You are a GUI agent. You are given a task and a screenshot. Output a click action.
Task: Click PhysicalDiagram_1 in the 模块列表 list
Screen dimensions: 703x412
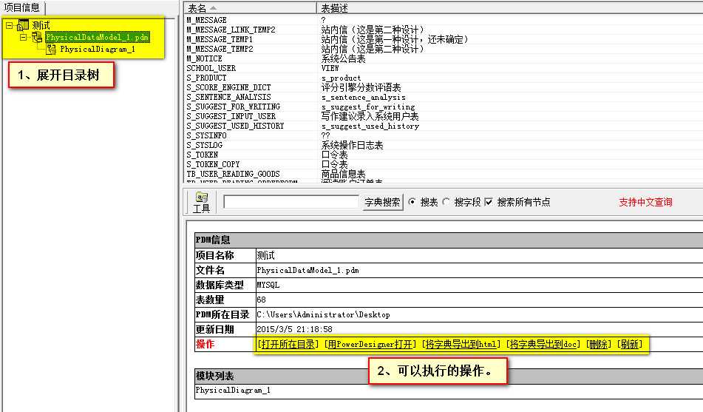click(233, 390)
